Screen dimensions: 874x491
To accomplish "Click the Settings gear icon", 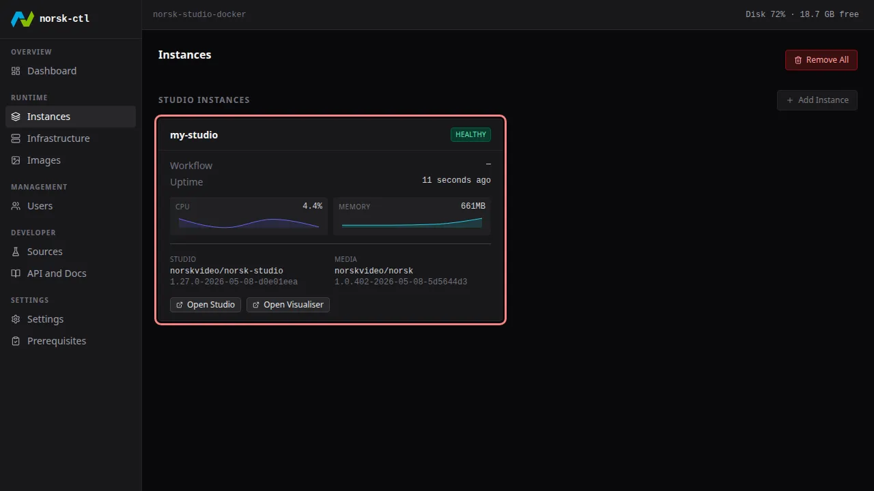I will click(x=16, y=319).
